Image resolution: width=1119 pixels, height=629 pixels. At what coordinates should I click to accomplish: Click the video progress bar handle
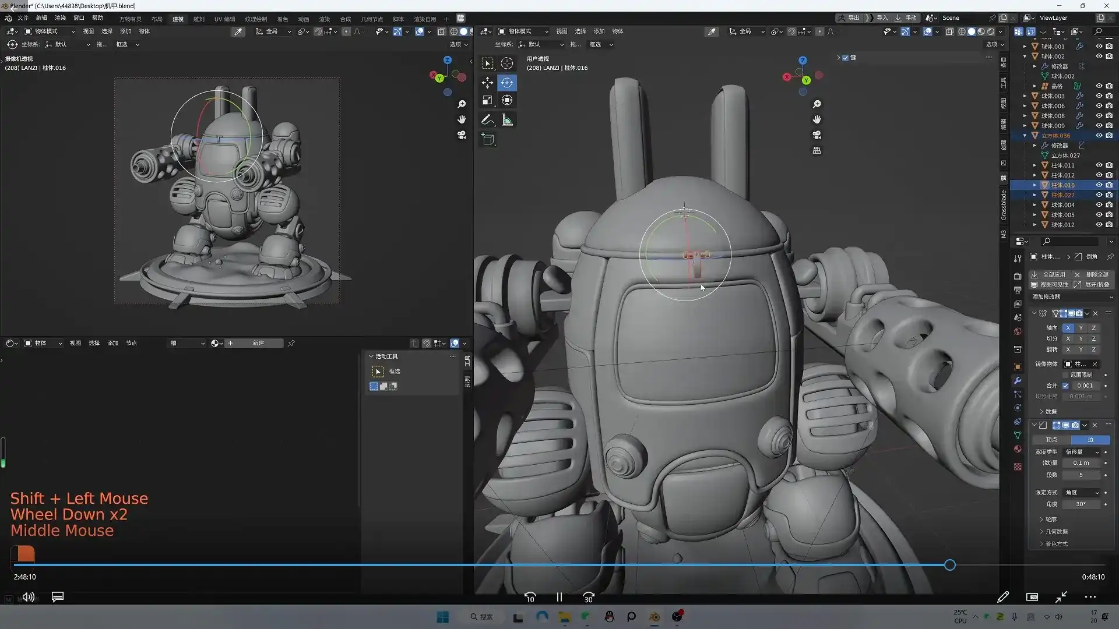(x=950, y=565)
